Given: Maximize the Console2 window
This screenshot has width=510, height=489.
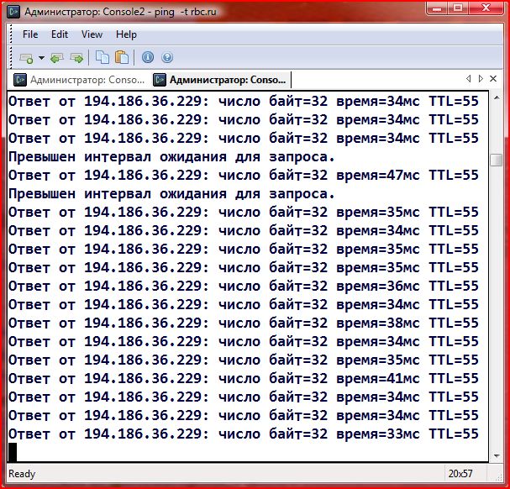Looking at the screenshot, I should [x=458, y=8].
